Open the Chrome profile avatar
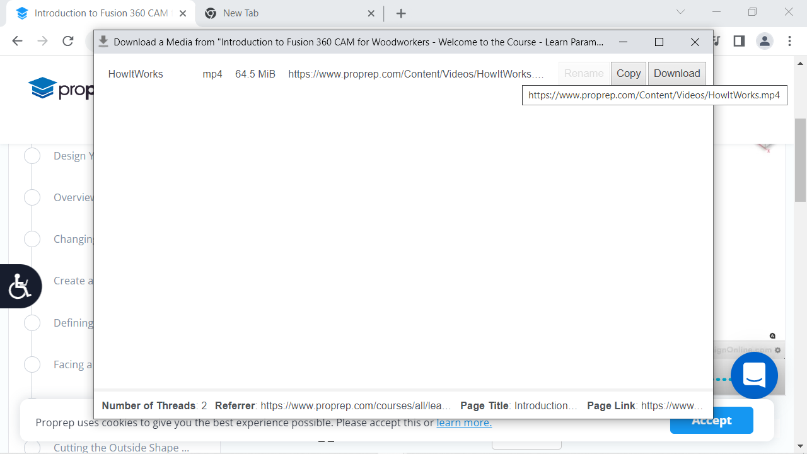This screenshot has height=454, width=807. pyautogui.click(x=765, y=41)
